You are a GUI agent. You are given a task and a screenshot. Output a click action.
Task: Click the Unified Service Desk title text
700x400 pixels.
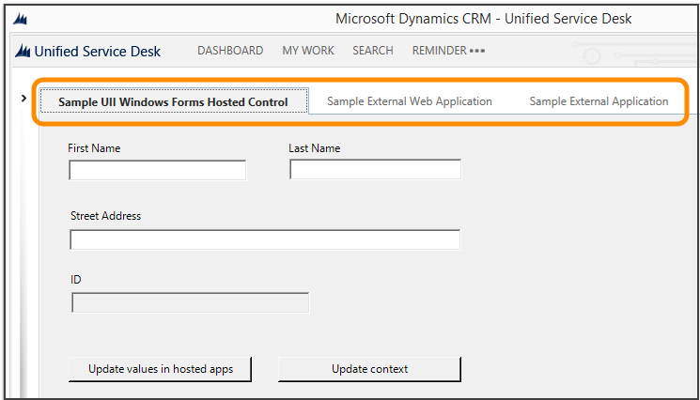pos(98,52)
